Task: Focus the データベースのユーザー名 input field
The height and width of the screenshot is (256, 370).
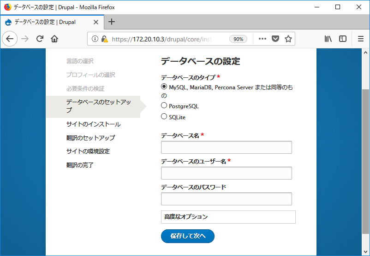Action: click(x=227, y=173)
